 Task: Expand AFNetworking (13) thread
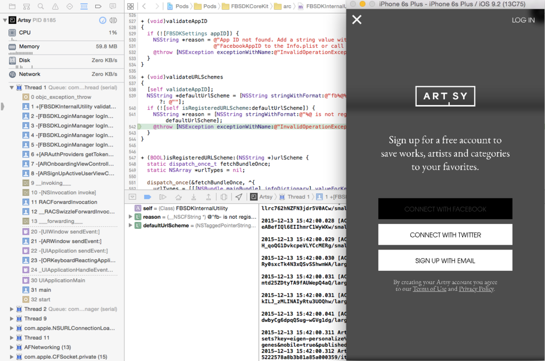point(12,347)
